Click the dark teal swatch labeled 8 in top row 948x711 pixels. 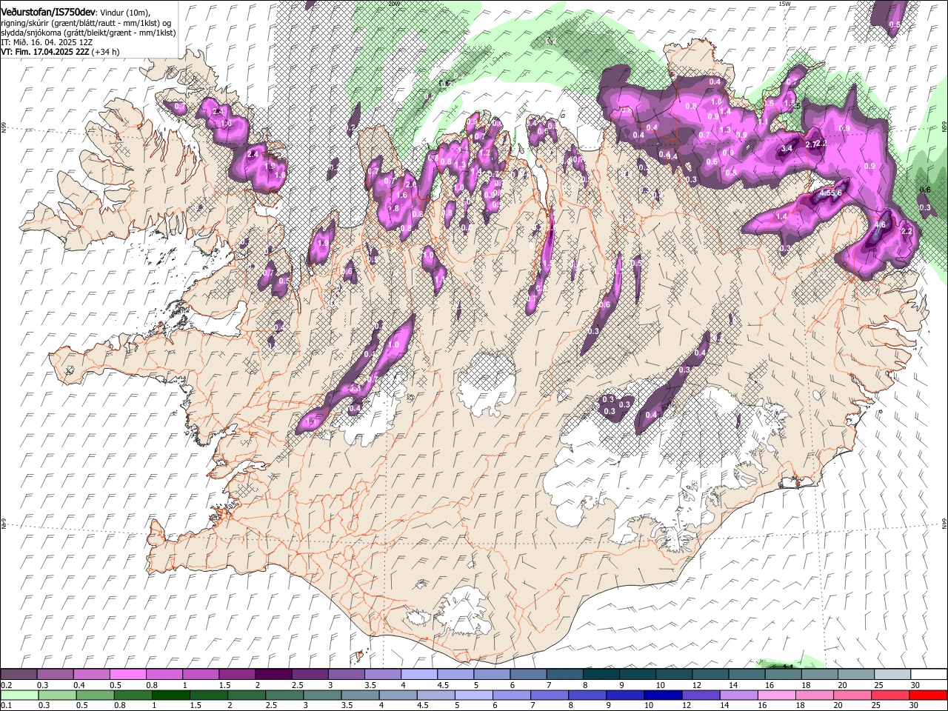click(x=601, y=675)
